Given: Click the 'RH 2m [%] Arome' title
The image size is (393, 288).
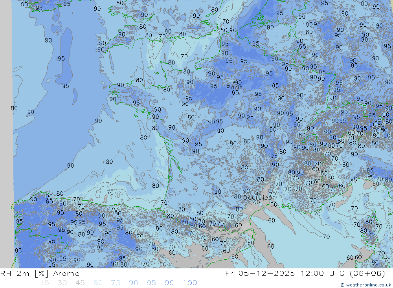Looking at the screenshot, I should coord(40,273).
